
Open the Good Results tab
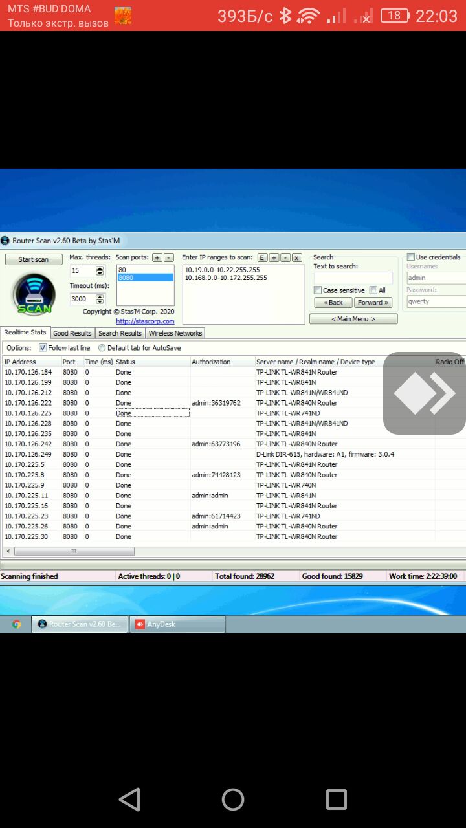pos(72,333)
